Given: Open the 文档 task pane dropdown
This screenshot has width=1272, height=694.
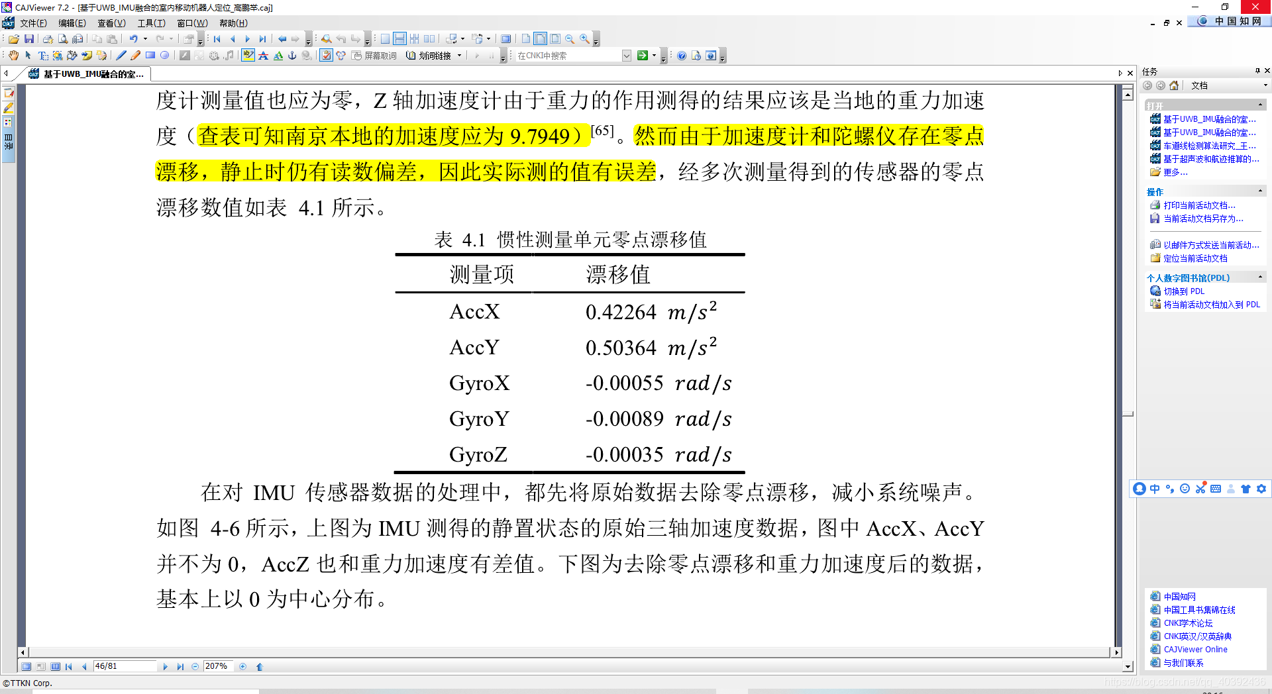Looking at the screenshot, I should click(1265, 85).
